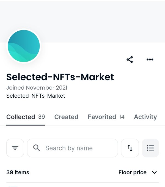Open the share profile icon
This screenshot has width=165, height=187.
[130, 59]
